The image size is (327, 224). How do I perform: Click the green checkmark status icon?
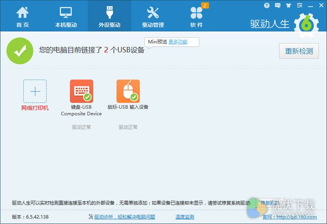[x=20, y=51]
